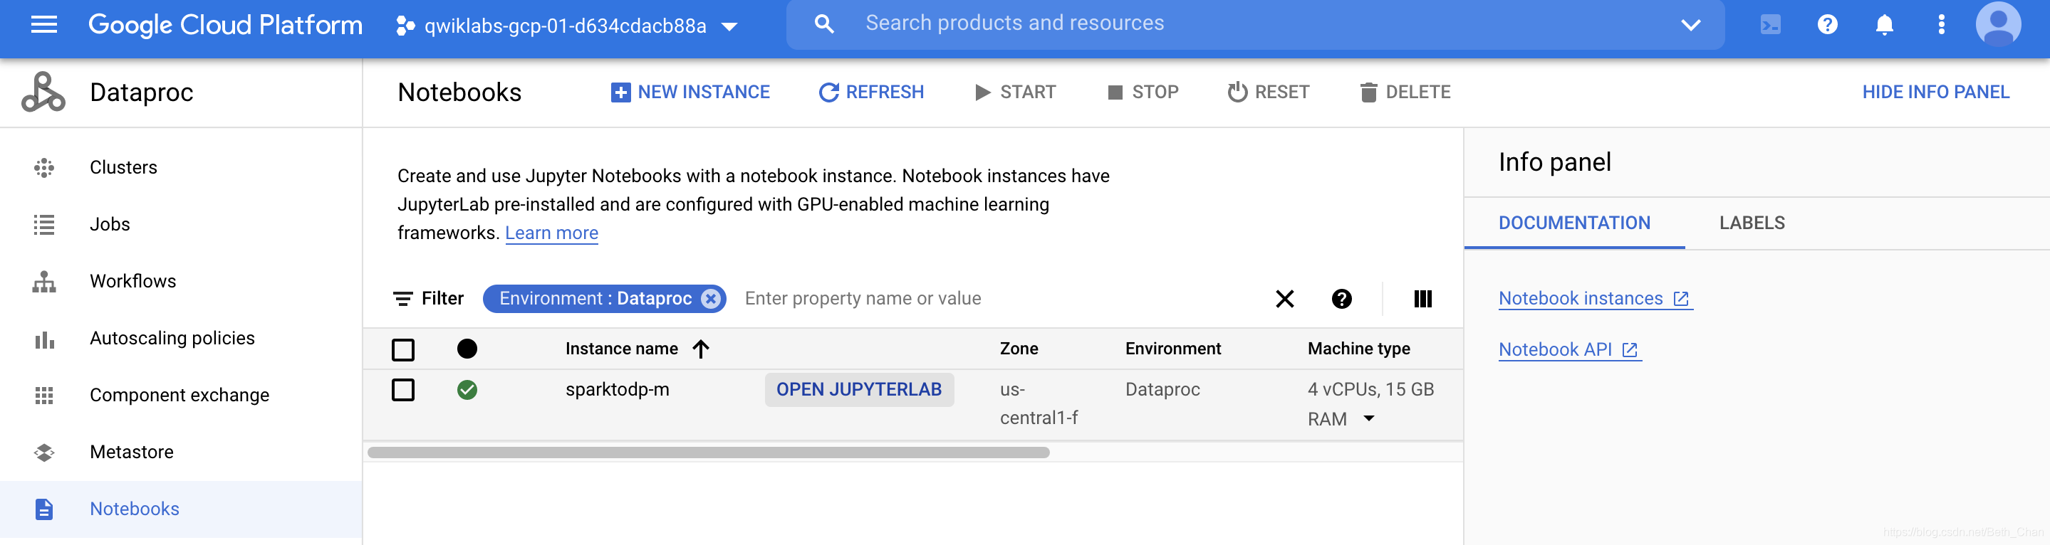The height and width of the screenshot is (545, 2050).
Task: Open the project selector qwiklabs-gcp-01-d634cdacb88a
Action: coord(566,26)
